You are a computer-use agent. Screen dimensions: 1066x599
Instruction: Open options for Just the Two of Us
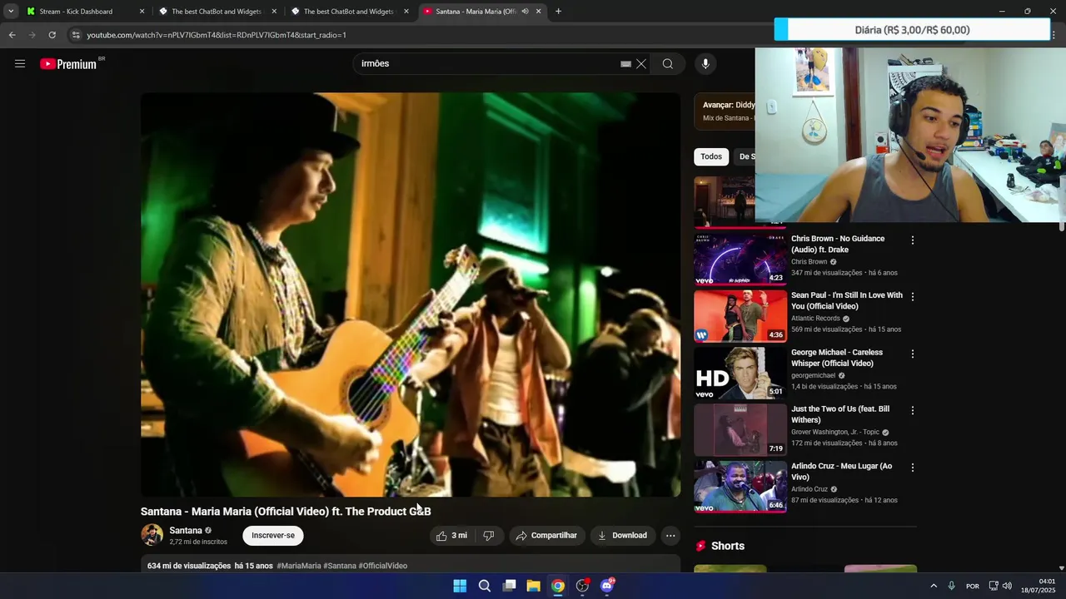coord(912,411)
